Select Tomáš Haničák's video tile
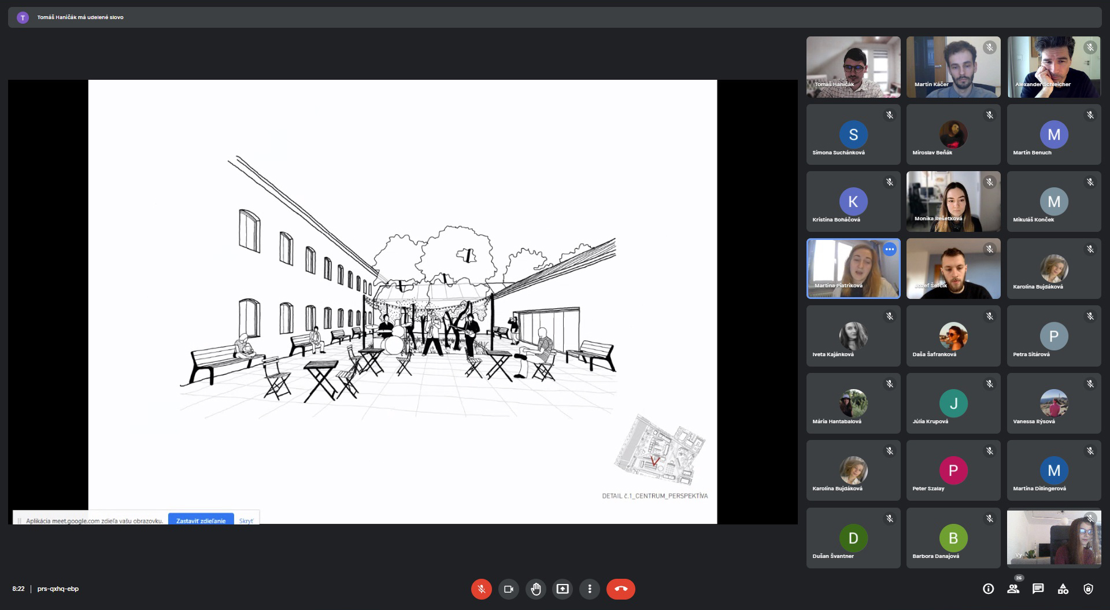The height and width of the screenshot is (610, 1110). [x=853, y=66]
